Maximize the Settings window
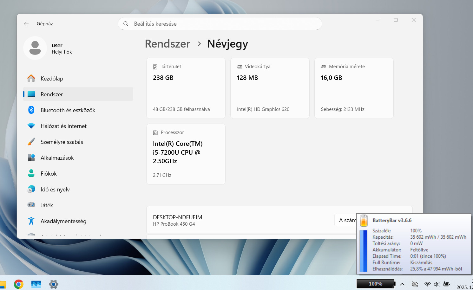This screenshot has width=473, height=290. coord(396,20)
